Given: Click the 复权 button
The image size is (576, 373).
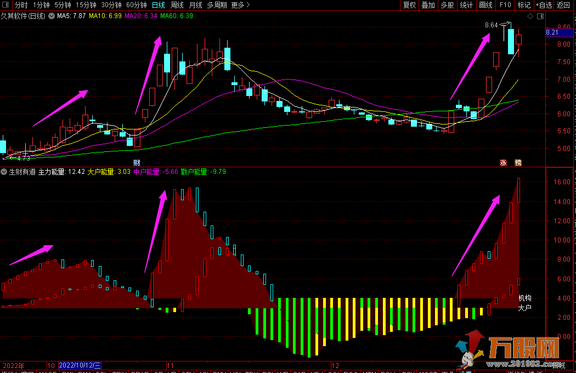Looking at the screenshot, I should pyautogui.click(x=409, y=5).
